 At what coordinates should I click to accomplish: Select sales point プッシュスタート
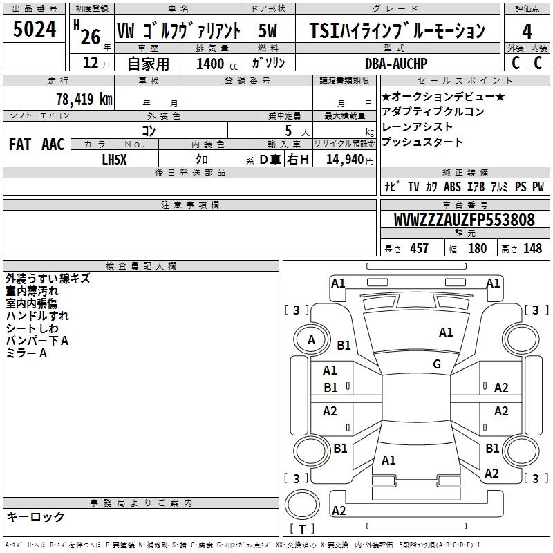422,142
